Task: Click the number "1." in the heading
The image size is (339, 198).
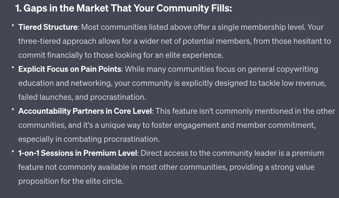Action: click(18, 8)
